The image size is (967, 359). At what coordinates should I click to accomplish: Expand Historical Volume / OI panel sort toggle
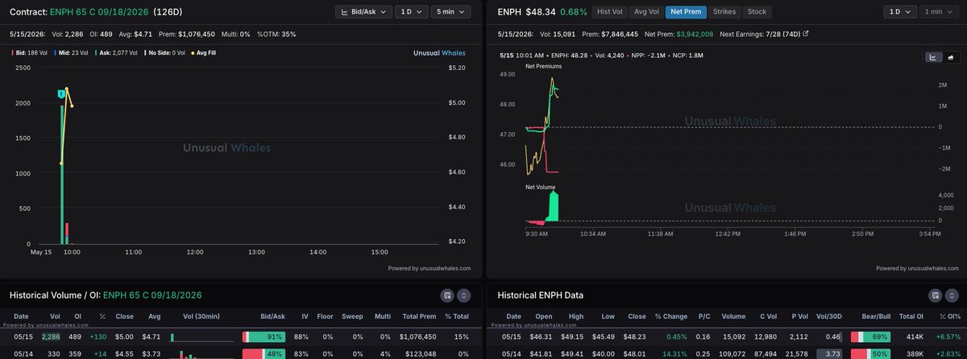(463, 295)
